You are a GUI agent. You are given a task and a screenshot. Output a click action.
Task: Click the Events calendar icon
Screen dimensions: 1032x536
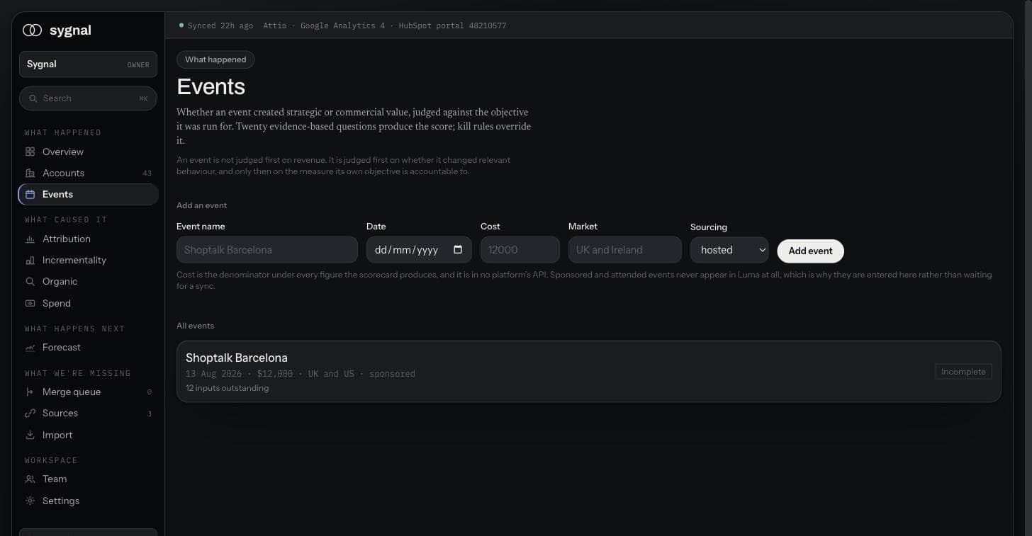tap(30, 194)
